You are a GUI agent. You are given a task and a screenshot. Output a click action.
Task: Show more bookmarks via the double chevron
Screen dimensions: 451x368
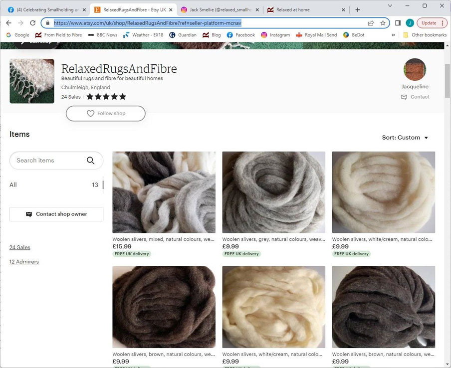click(393, 35)
